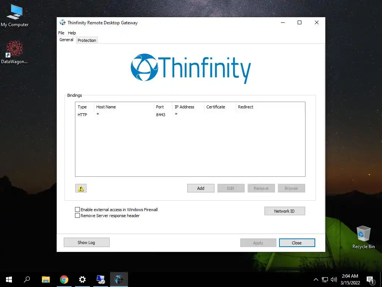Switch to the Protection tab
382x287 pixels.
(x=87, y=40)
